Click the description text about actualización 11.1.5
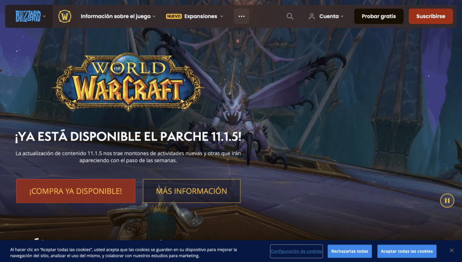 point(128,157)
